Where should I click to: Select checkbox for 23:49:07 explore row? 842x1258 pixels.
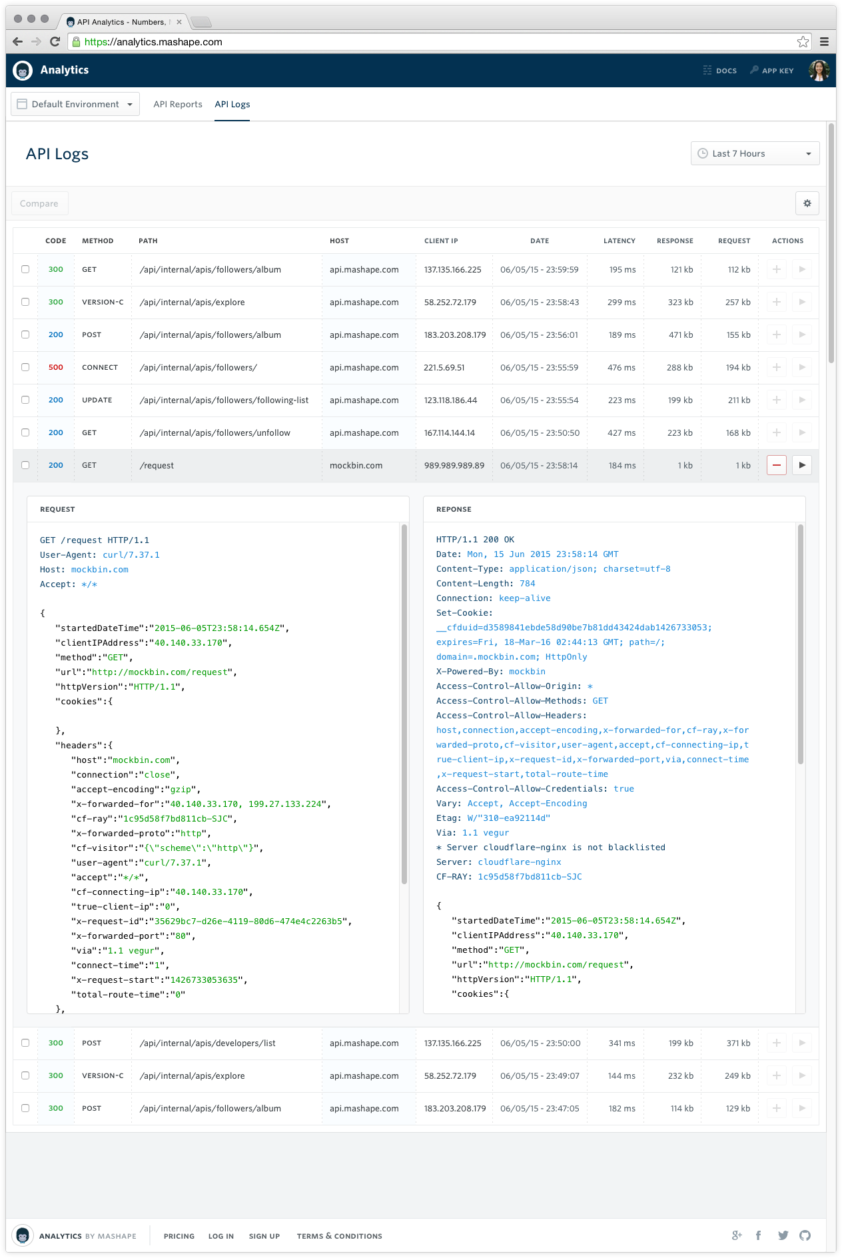point(25,1075)
